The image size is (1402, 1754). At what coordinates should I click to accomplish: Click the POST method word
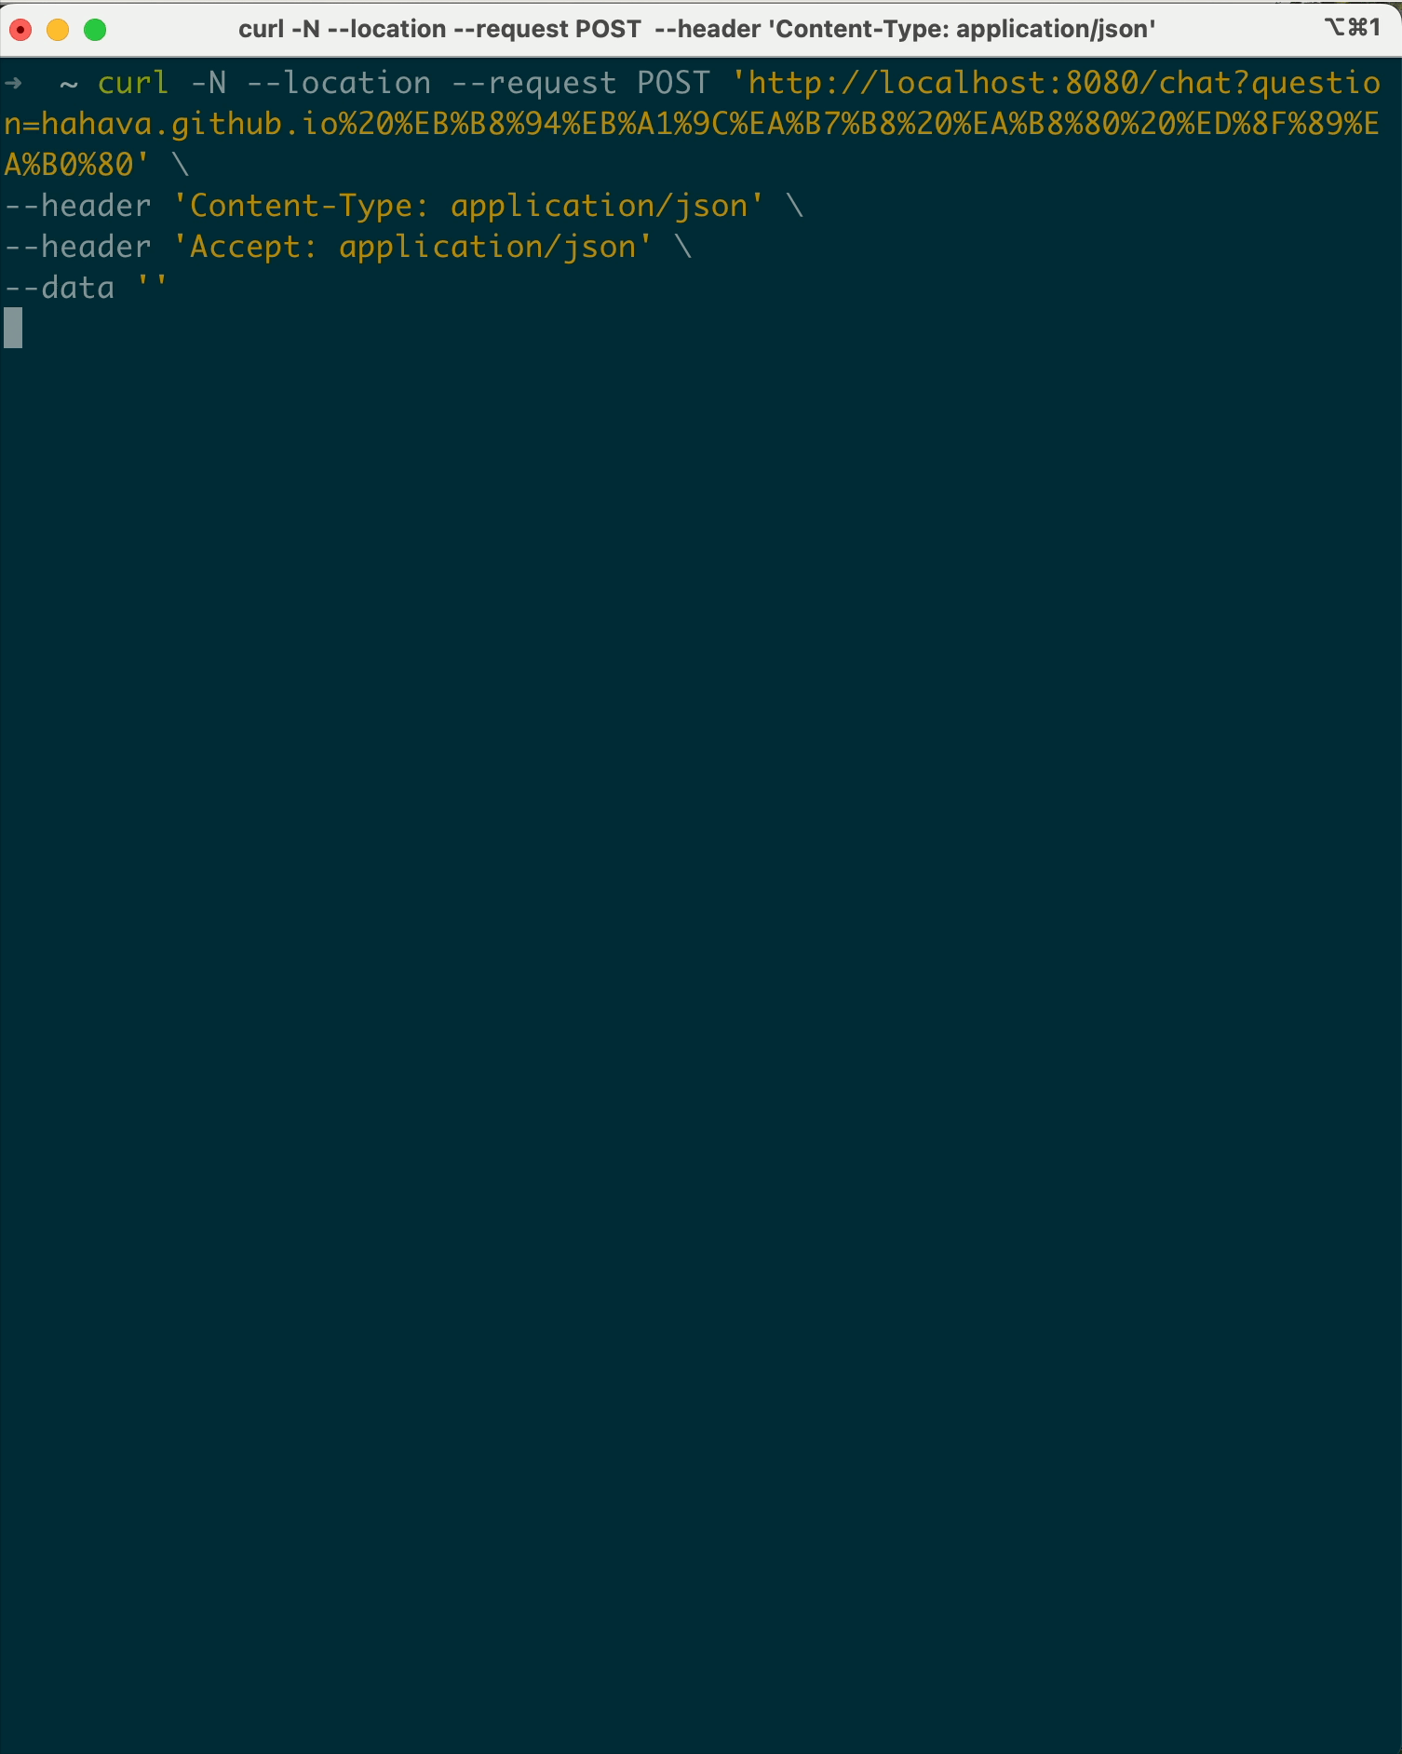click(673, 83)
